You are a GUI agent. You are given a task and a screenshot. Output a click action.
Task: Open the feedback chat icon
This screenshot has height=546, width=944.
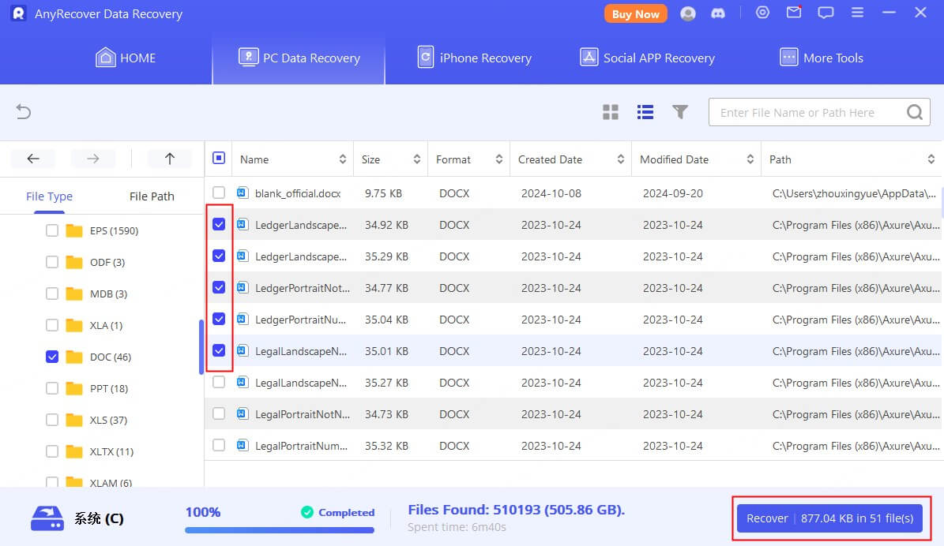(826, 13)
